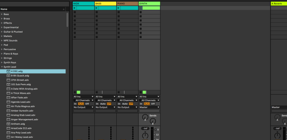This screenshot has height=140, width=287.
Task: Click the 4 OSC.adg rack preset icon
Action: pyautogui.click(x=8, y=71)
